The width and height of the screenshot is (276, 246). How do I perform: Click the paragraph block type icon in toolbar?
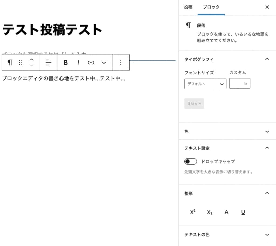(x=10, y=63)
